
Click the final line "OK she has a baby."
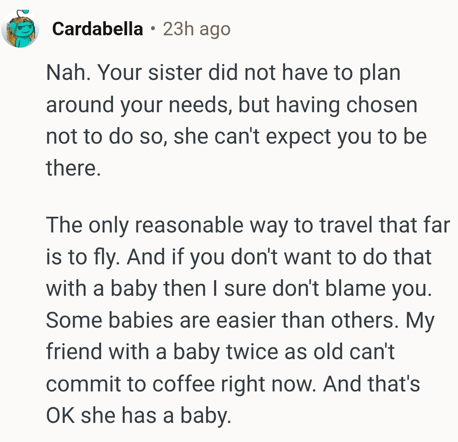coord(139,415)
